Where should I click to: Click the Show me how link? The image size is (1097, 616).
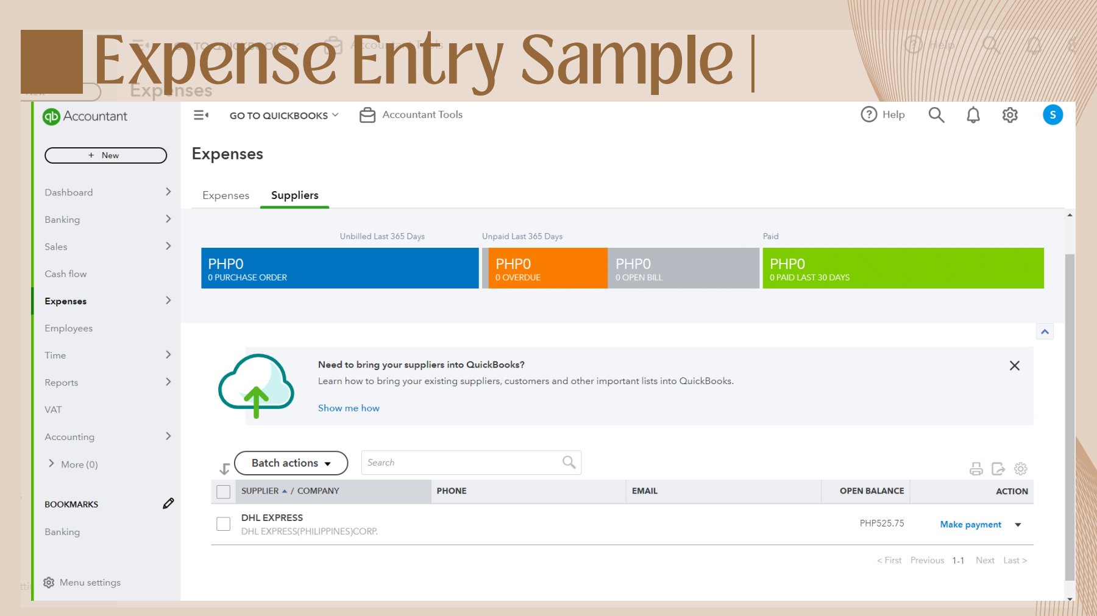click(x=349, y=408)
